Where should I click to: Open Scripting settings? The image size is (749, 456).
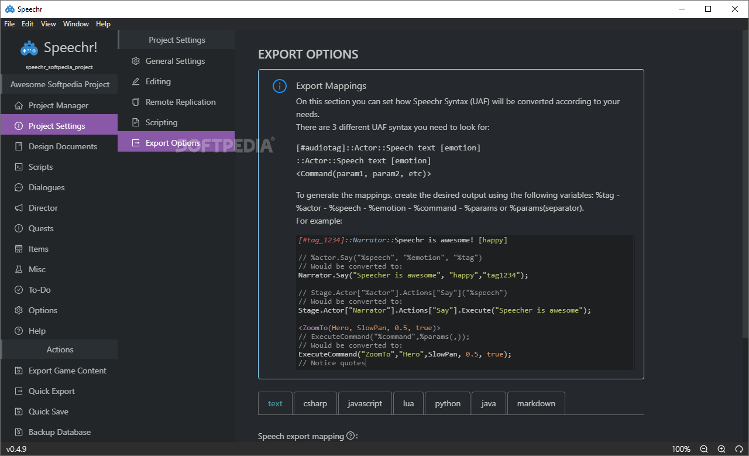176,122
